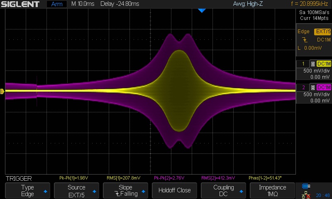Screen dimensions: 332x199
Task: Click the network LAN status icon
Action: point(306,194)
